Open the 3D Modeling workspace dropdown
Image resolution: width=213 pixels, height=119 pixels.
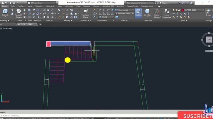42,3
